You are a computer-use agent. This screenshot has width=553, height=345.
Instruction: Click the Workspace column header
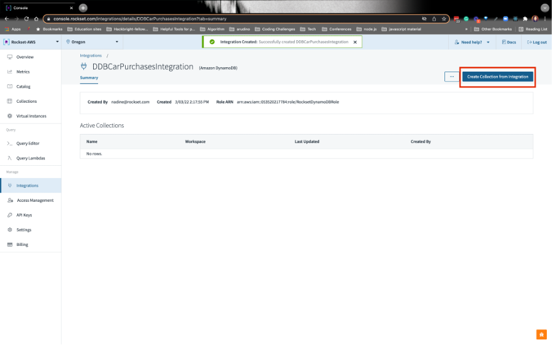click(195, 141)
